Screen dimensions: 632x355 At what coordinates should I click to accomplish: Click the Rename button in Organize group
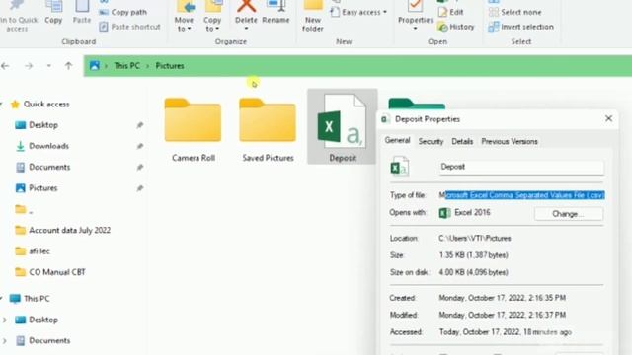[276, 13]
